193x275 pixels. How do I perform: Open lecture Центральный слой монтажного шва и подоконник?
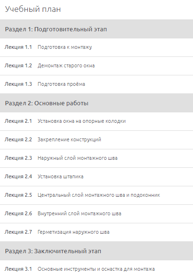[x=96, y=195]
